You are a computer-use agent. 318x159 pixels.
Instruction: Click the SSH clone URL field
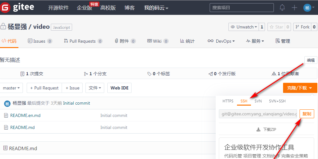(258, 114)
